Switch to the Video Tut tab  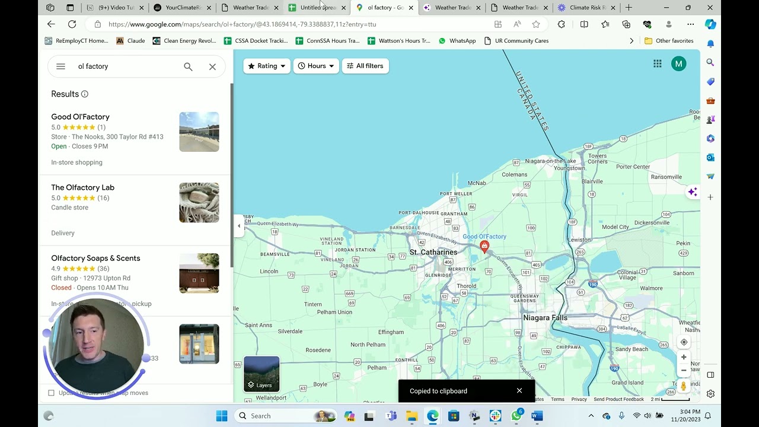pos(115,8)
